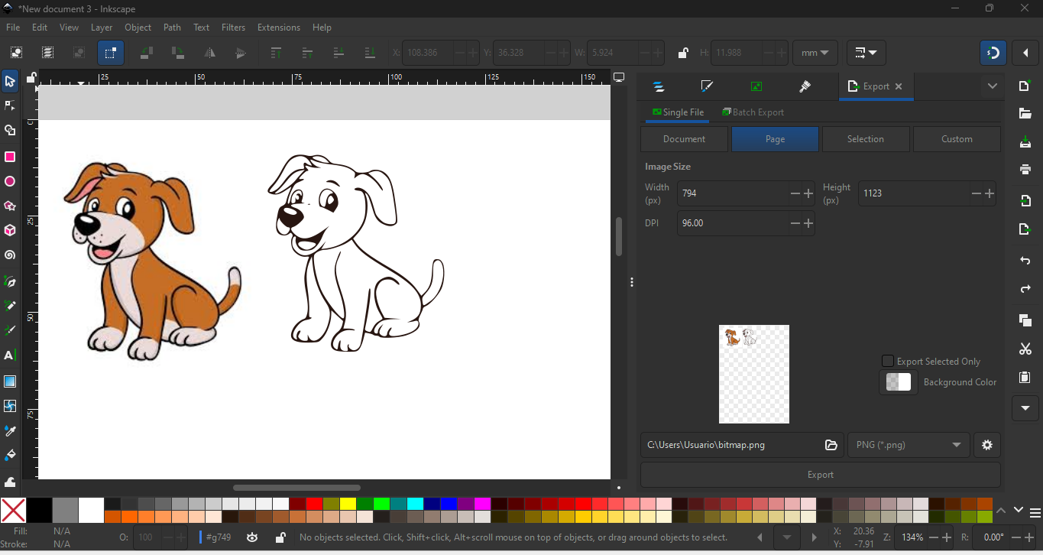Image resolution: width=1043 pixels, height=555 pixels.
Task: Choose the Selection export area button
Action: [x=865, y=139]
